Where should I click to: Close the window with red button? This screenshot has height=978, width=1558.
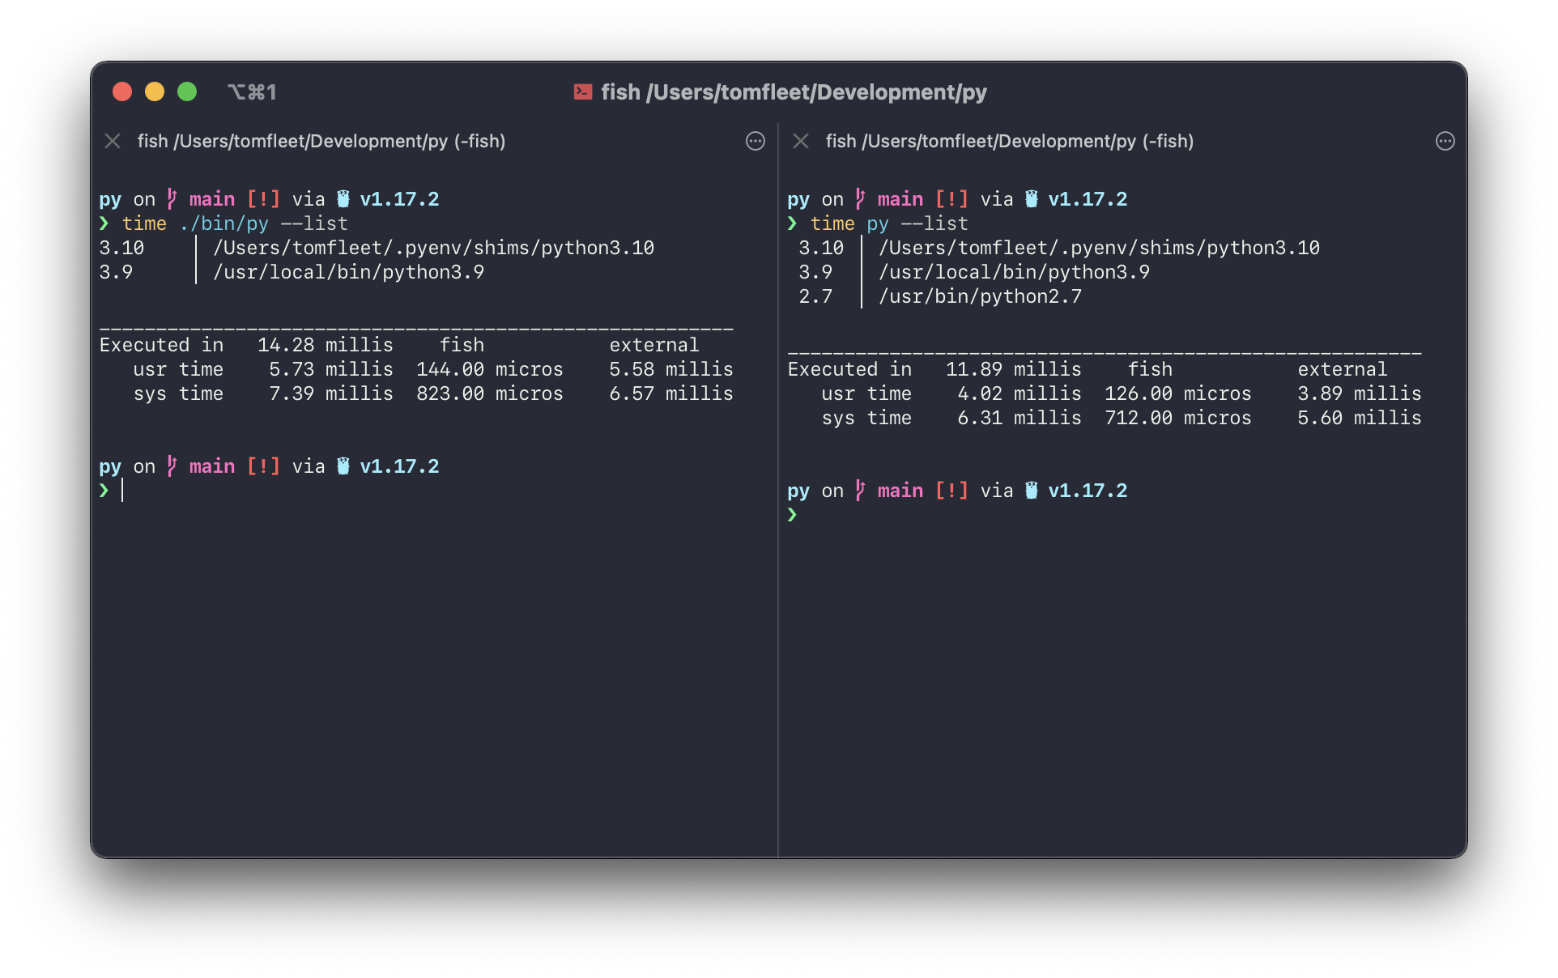tap(122, 91)
